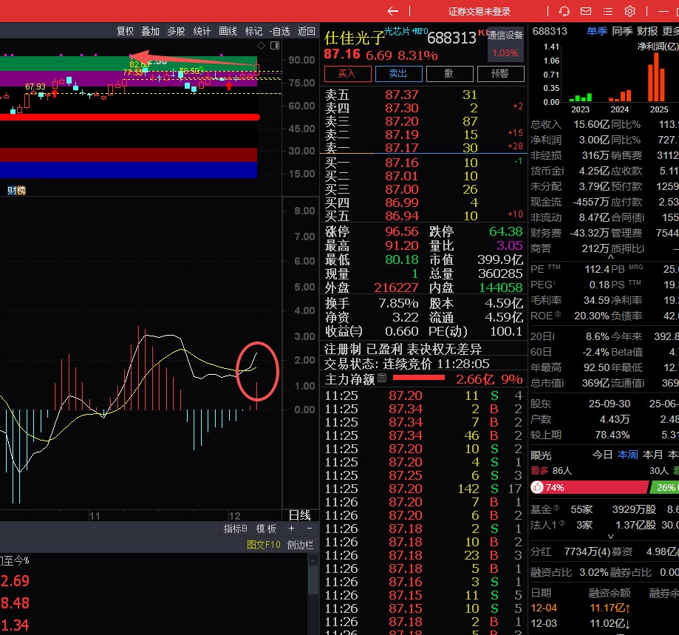Open the list menu icon in title bar

608,11
